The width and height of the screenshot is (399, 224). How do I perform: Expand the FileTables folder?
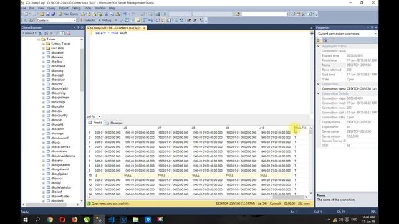pyautogui.click(x=44, y=49)
